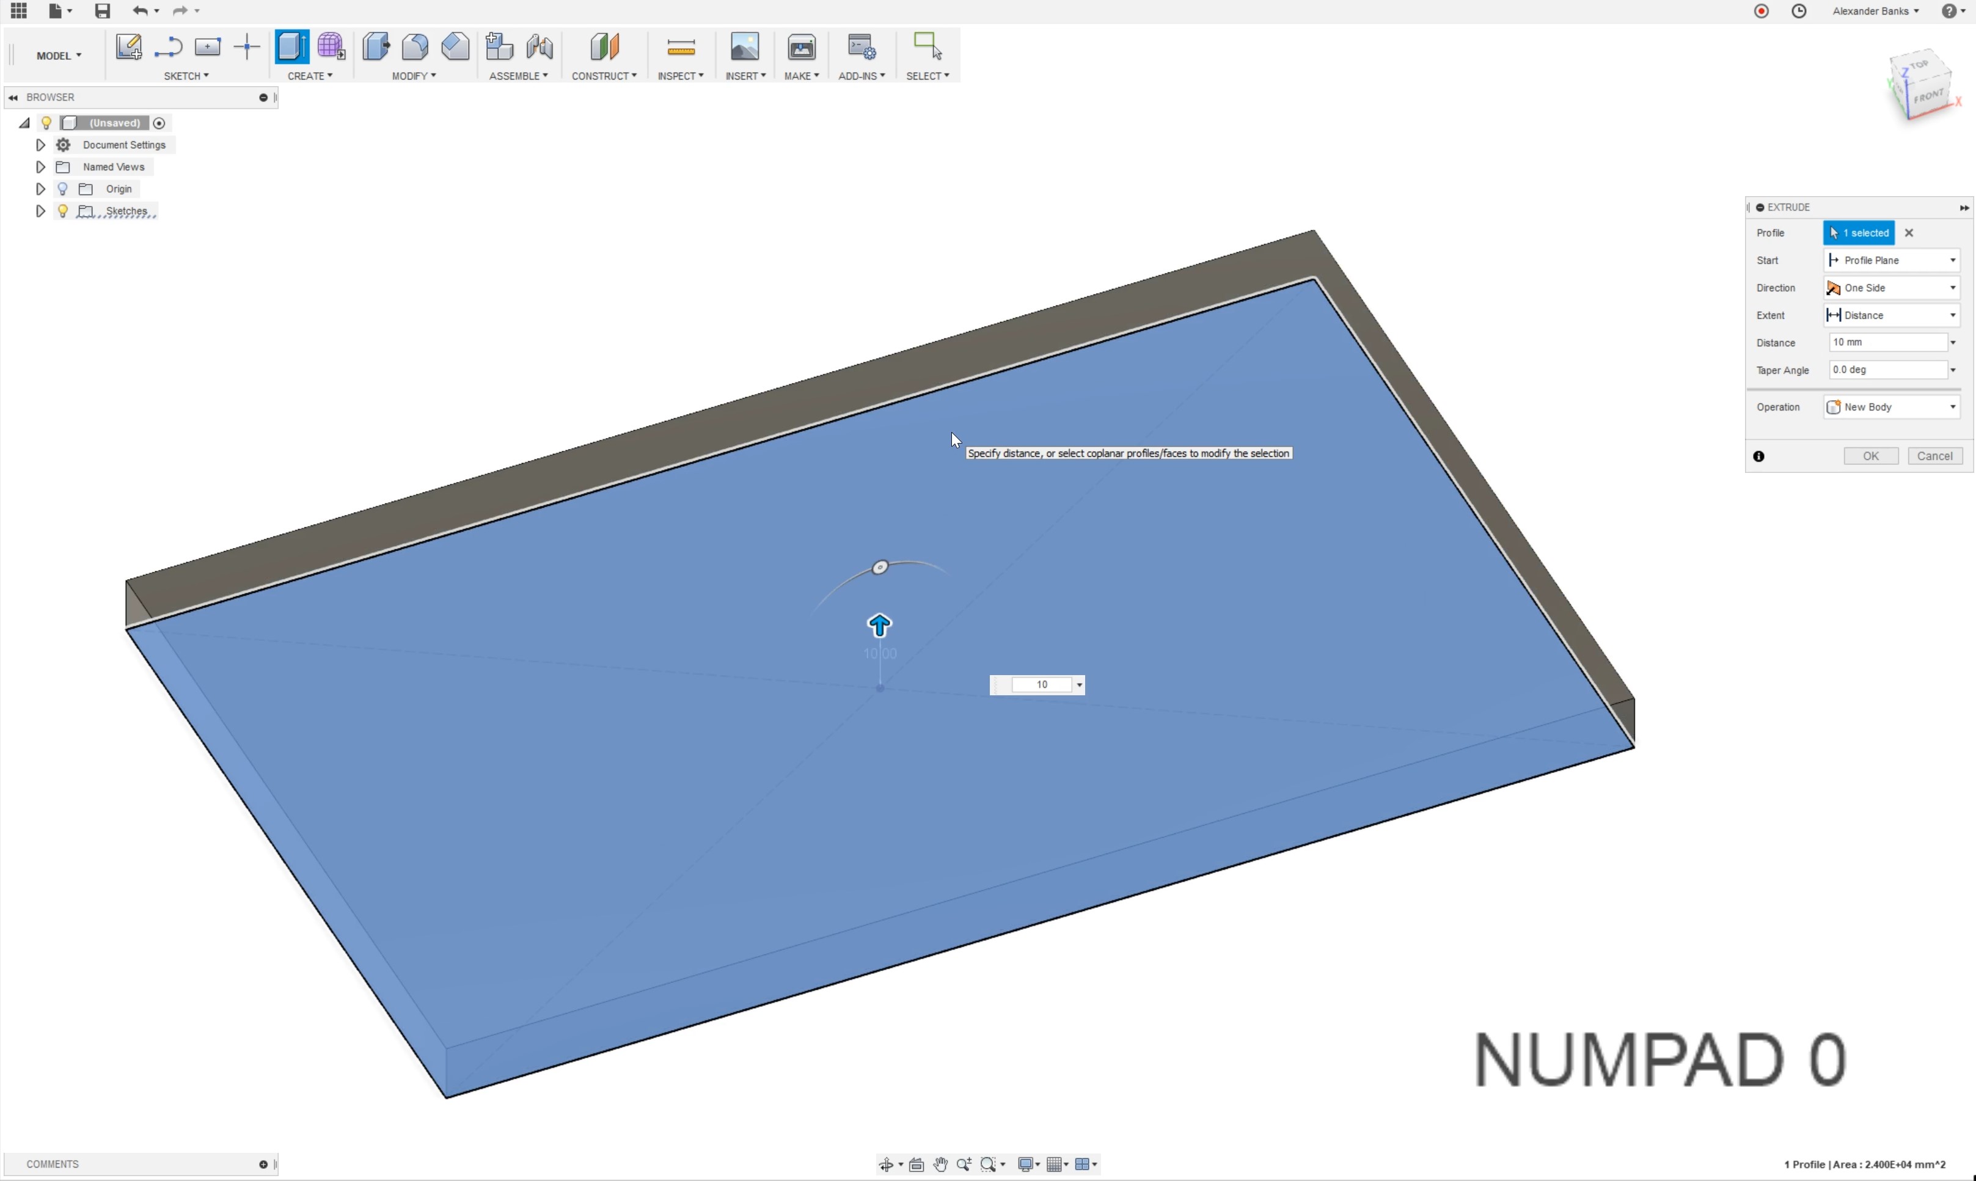
Task: Toggle visibility bulb of Sketches folder
Action: pos(63,211)
